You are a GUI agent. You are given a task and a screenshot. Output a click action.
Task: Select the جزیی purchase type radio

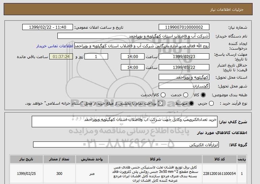[211, 103]
